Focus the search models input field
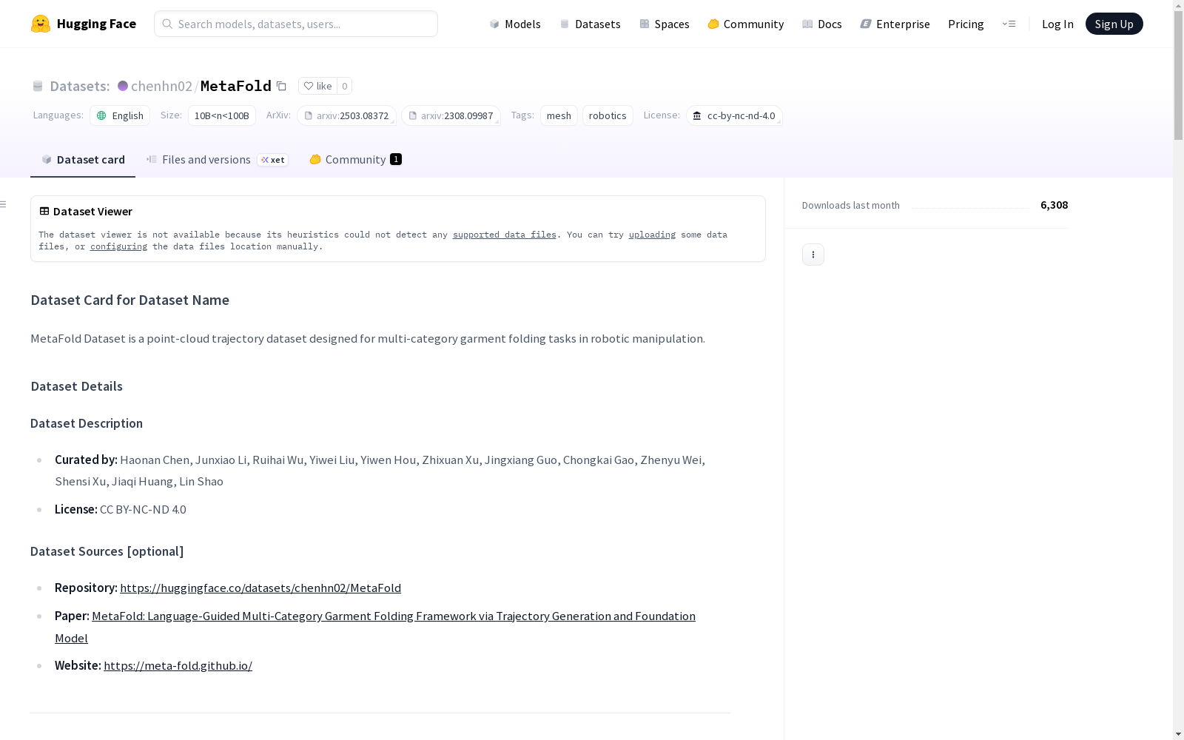The height and width of the screenshot is (740, 1184). click(296, 24)
